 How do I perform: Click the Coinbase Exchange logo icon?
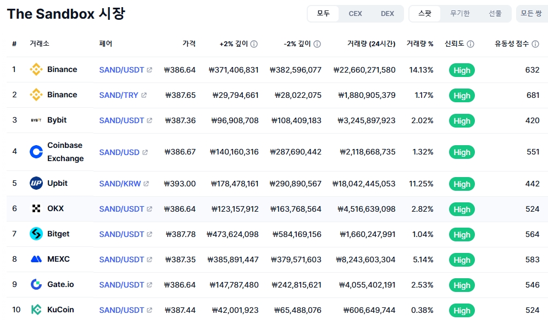pos(36,151)
